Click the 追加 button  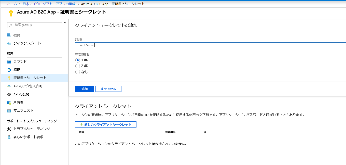click(x=85, y=89)
